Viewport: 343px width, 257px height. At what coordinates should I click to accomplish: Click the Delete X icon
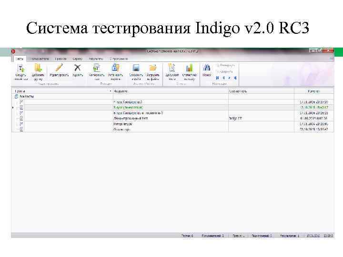tap(78, 68)
